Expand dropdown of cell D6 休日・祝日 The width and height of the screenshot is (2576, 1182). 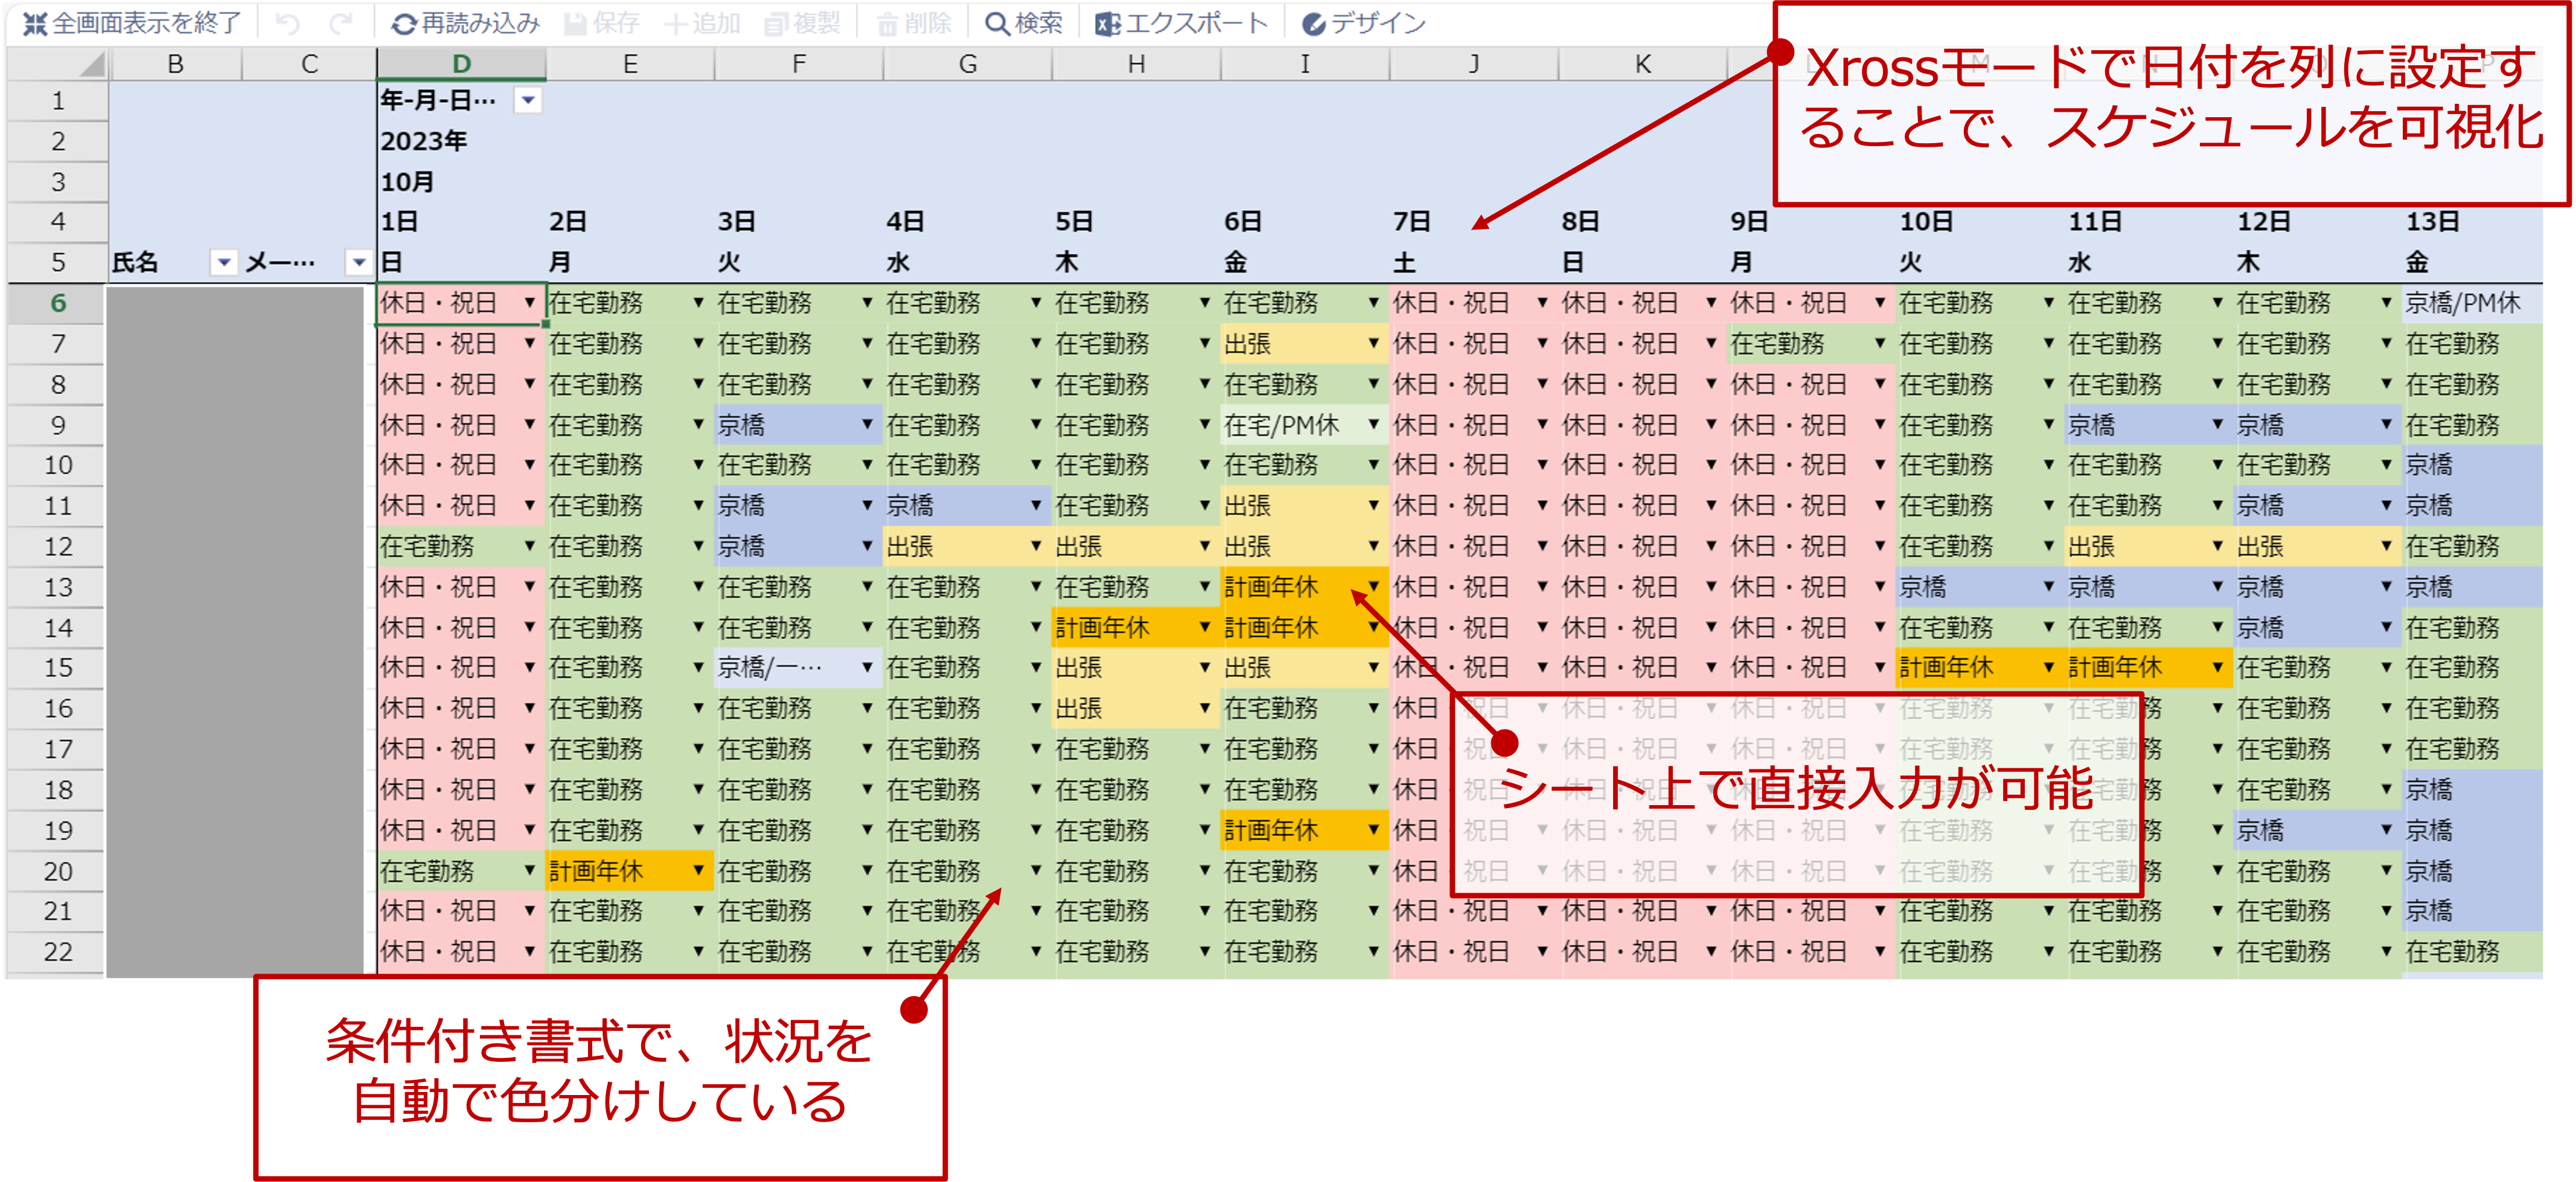pyautogui.click(x=530, y=302)
